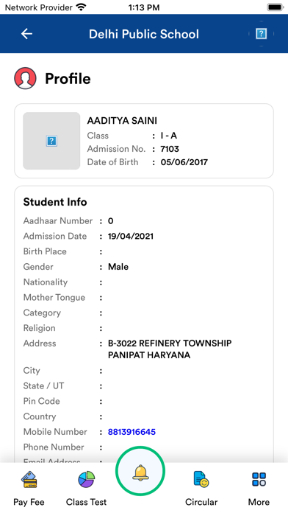Tap the Delhi Public School title

[144, 34]
